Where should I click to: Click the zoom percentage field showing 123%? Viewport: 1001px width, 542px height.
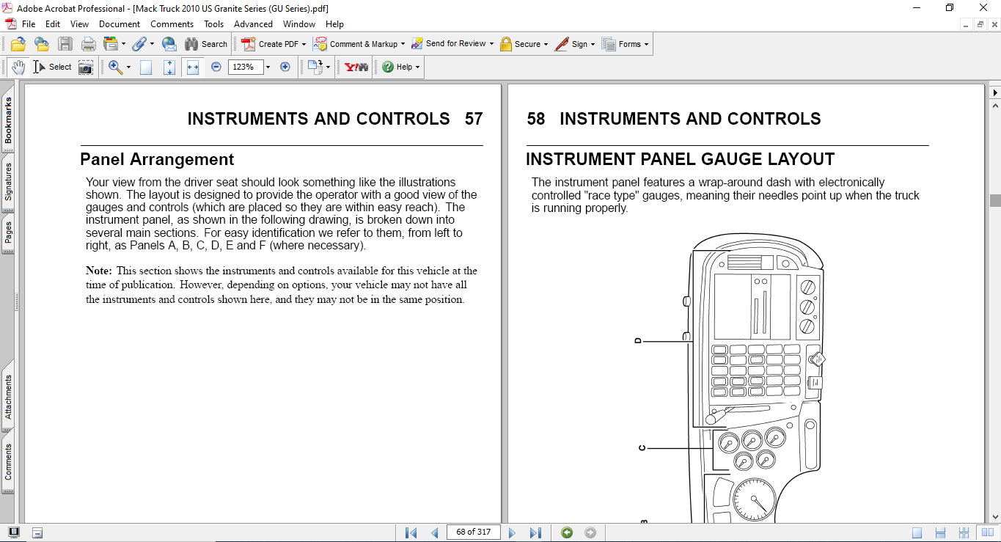pyautogui.click(x=246, y=67)
